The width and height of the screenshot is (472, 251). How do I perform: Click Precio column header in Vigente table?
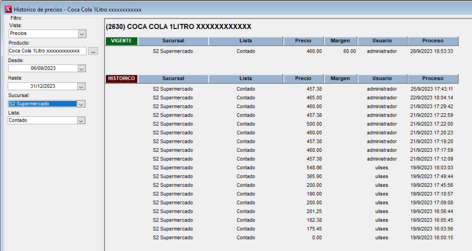tap(303, 41)
